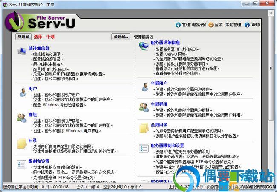Image resolution: width=277 pixels, height=192 pixels.
Task: Click the 新建域... button
Action: tap(121, 37)
